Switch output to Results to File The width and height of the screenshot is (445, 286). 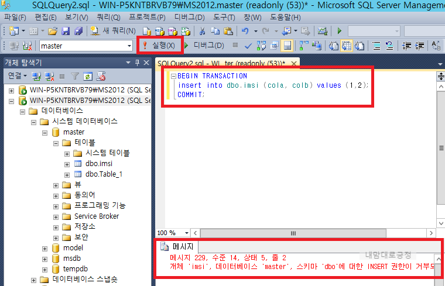(x=360, y=46)
